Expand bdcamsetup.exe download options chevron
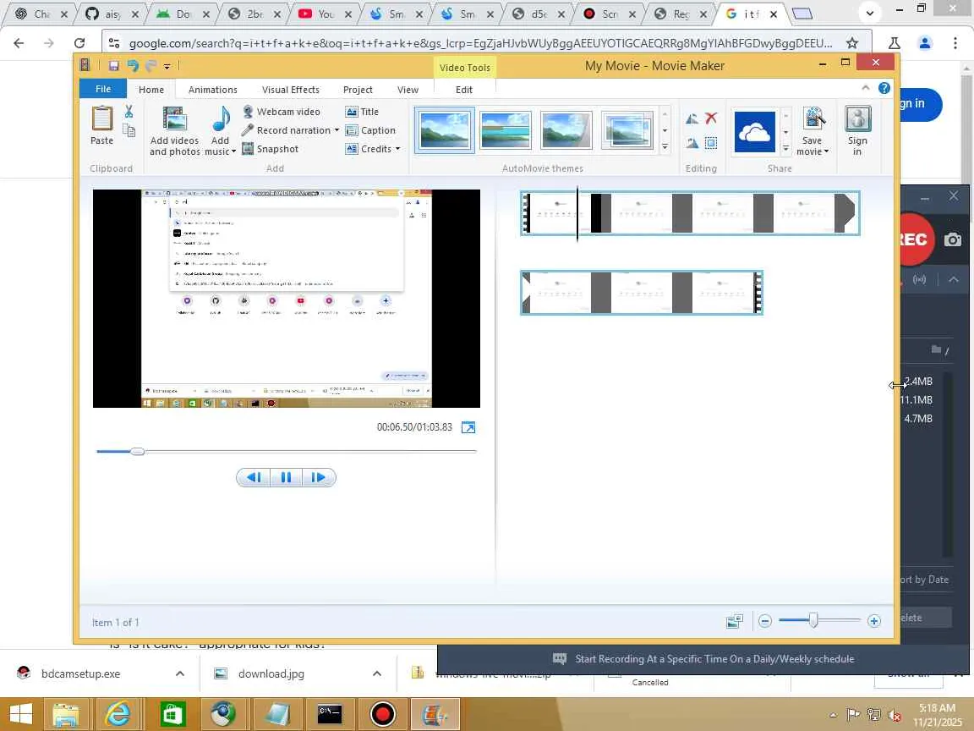The image size is (974, 731). (x=179, y=673)
